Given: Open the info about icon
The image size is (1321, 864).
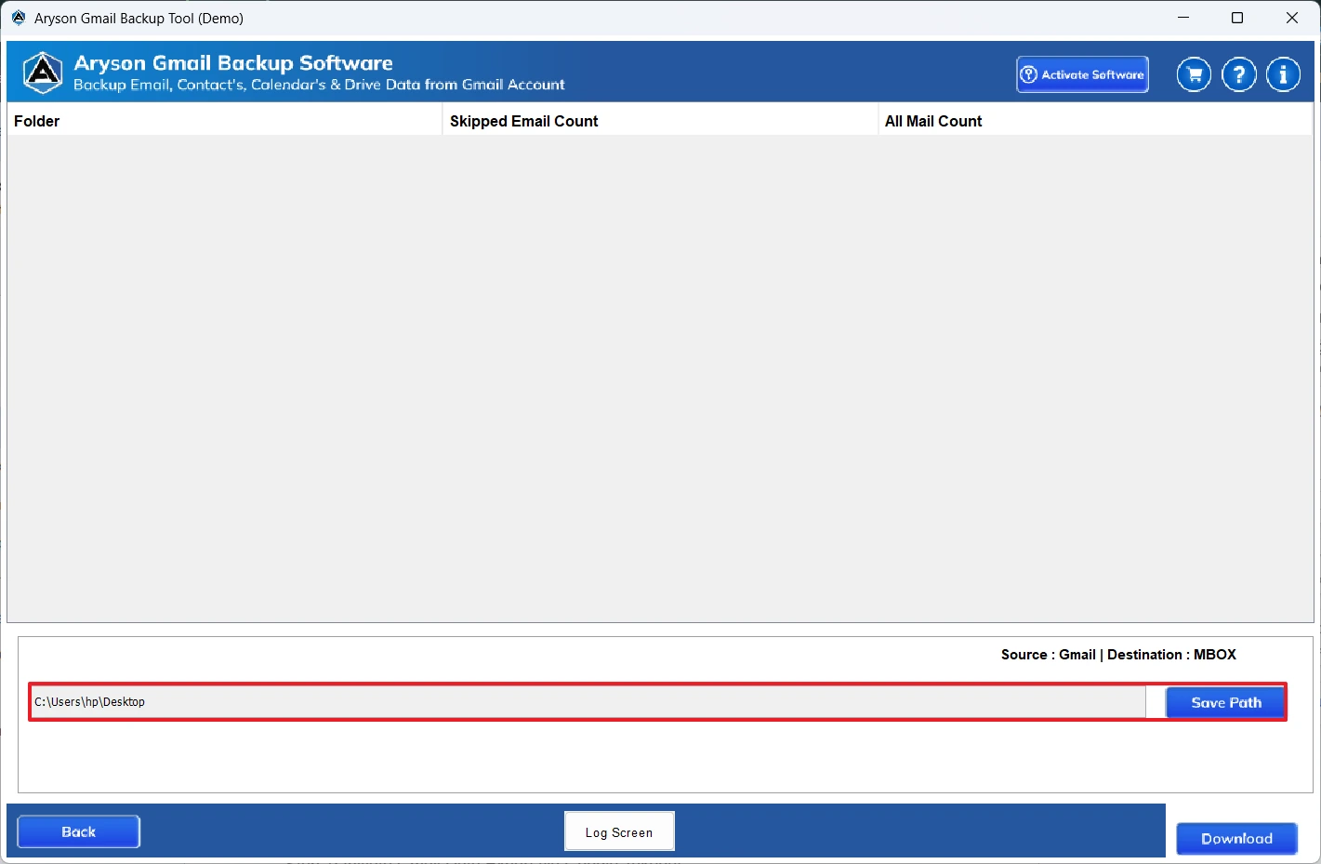Looking at the screenshot, I should click(1284, 74).
